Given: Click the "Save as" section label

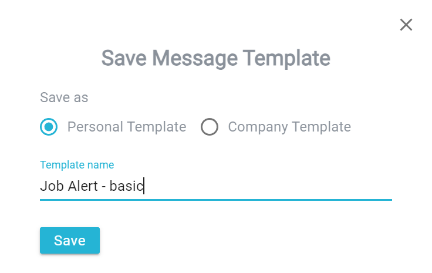Looking at the screenshot, I should click(x=64, y=97).
